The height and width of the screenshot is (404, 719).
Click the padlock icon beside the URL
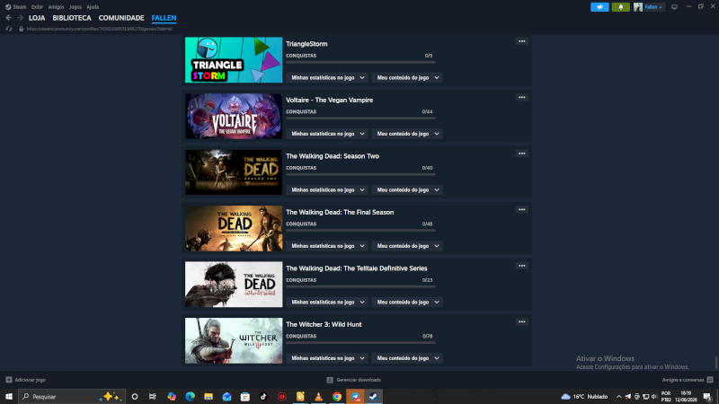(x=21, y=29)
